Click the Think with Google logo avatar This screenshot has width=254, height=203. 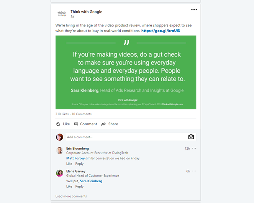[x=62, y=13]
